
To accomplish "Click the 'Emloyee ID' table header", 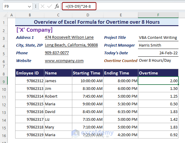I will 30,73.
